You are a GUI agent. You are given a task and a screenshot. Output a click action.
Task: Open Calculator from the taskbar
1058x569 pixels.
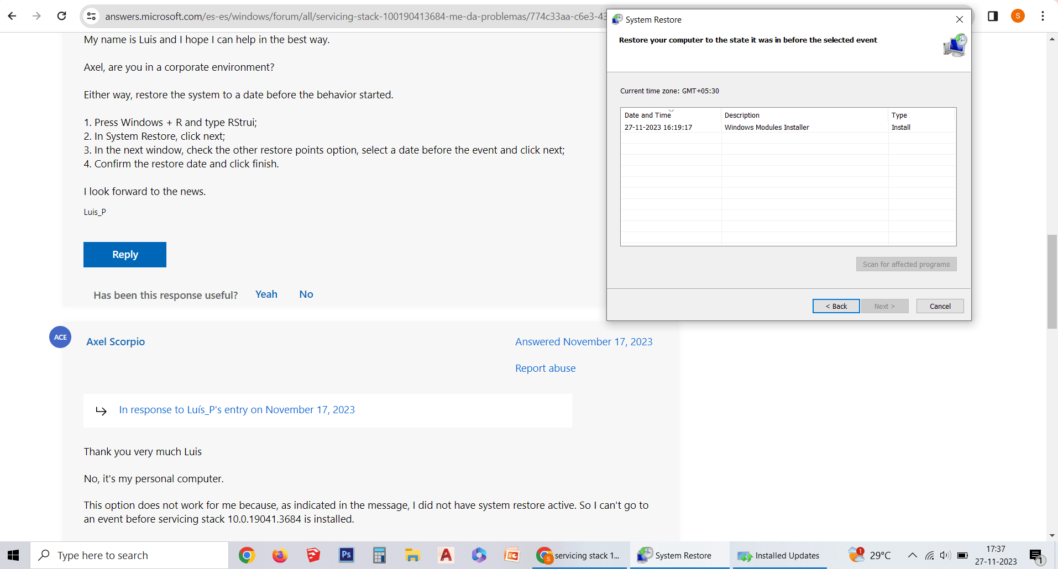(x=379, y=555)
